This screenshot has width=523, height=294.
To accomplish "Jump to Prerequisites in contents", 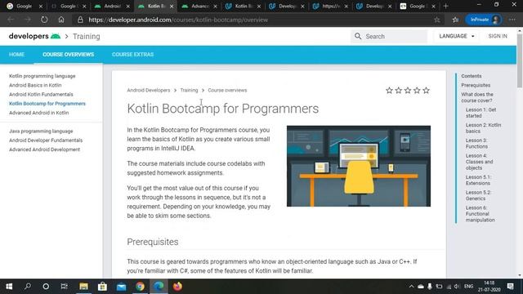I will [x=476, y=85].
